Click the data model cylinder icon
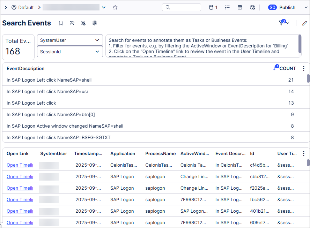Image resolution: width=310 pixels, height=228 pixels. point(211,7)
